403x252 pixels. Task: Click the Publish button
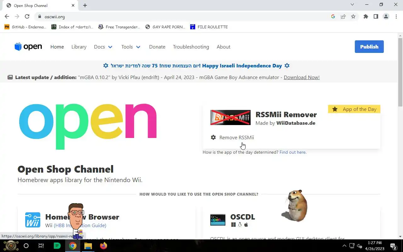point(369,47)
